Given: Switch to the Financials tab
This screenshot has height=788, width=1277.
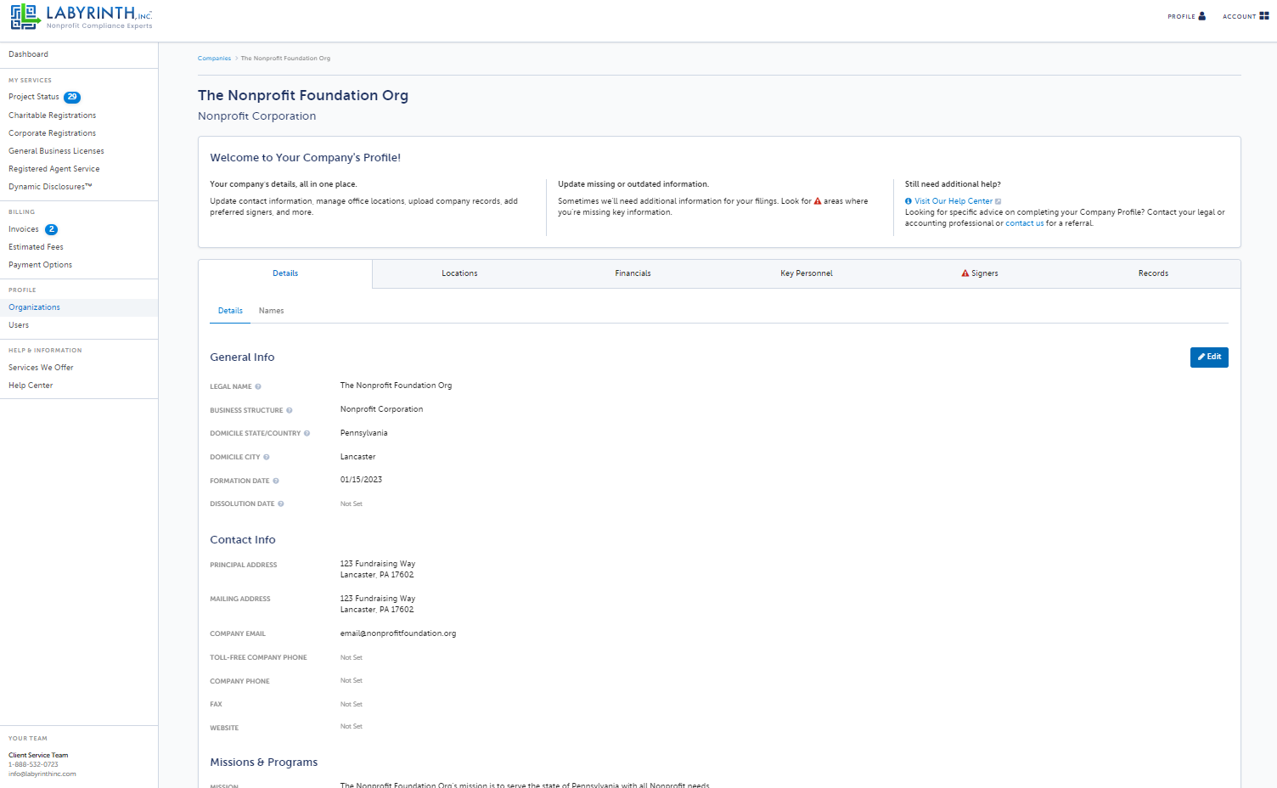Looking at the screenshot, I should 633,273.
